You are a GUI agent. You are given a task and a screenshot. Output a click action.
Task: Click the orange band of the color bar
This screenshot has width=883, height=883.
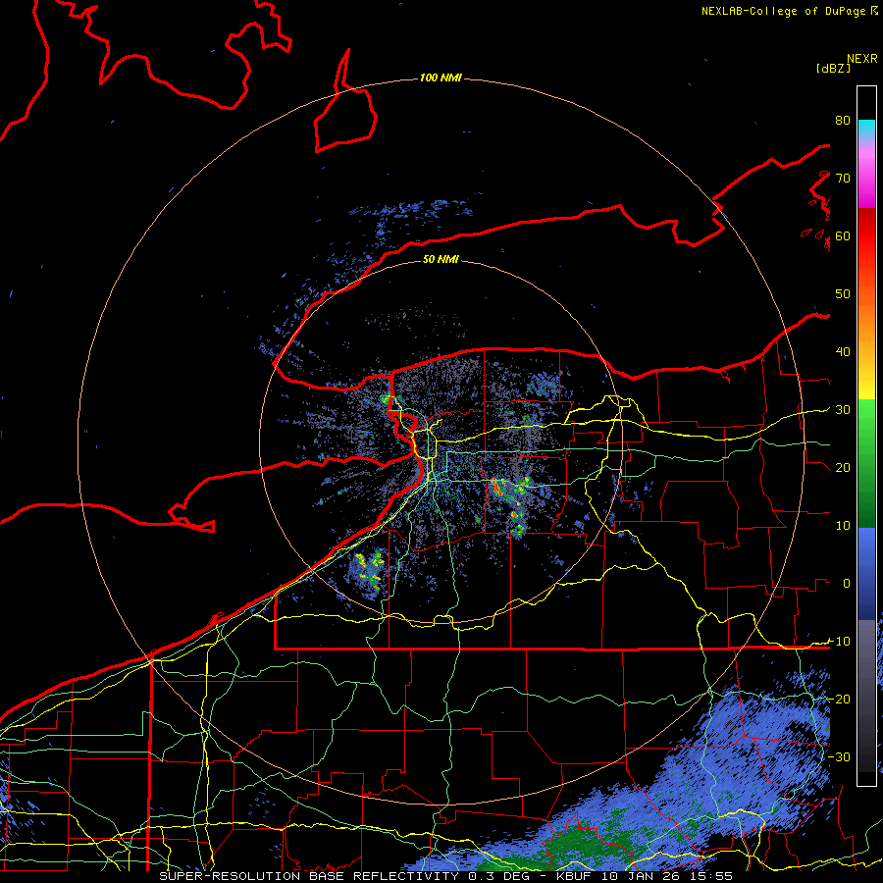866,324
